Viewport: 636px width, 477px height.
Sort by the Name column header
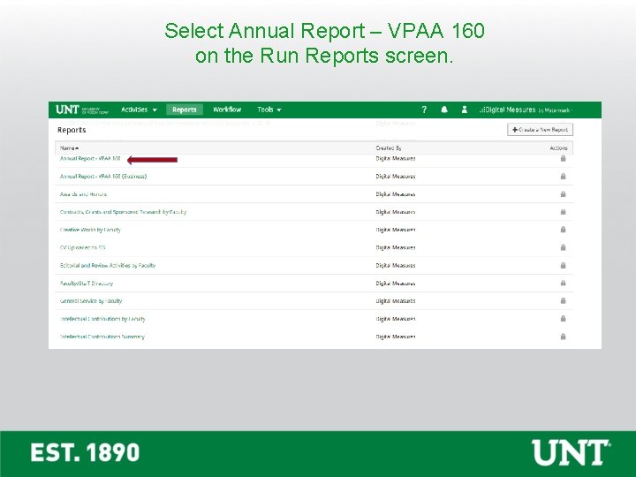coord(70,148)
